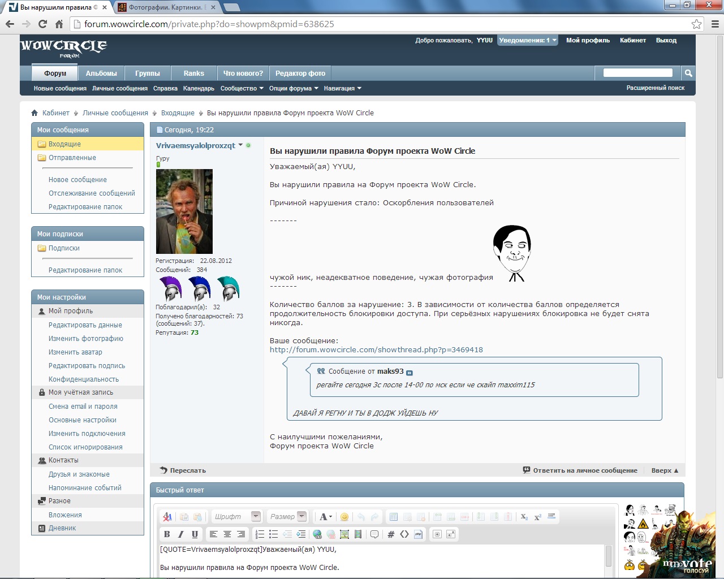Open the showthread.php?p=3469418 link
The width and height of the screenshot is (724, 579).
click(376, 349)
